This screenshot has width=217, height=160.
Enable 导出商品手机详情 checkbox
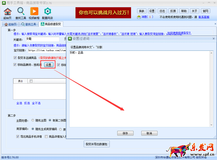(18, 136)
